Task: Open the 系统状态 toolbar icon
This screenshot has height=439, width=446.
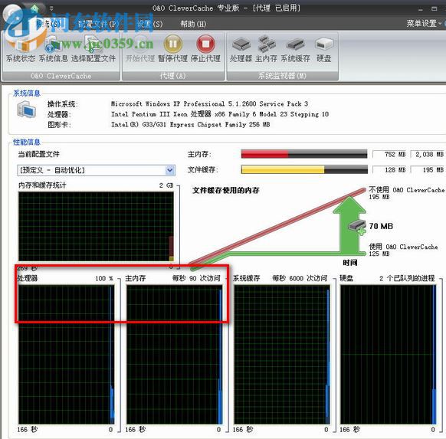Action: pos(21,49)
